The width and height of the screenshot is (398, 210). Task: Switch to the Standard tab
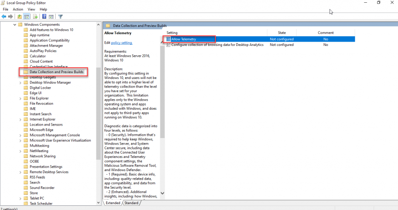pos(131,203)
